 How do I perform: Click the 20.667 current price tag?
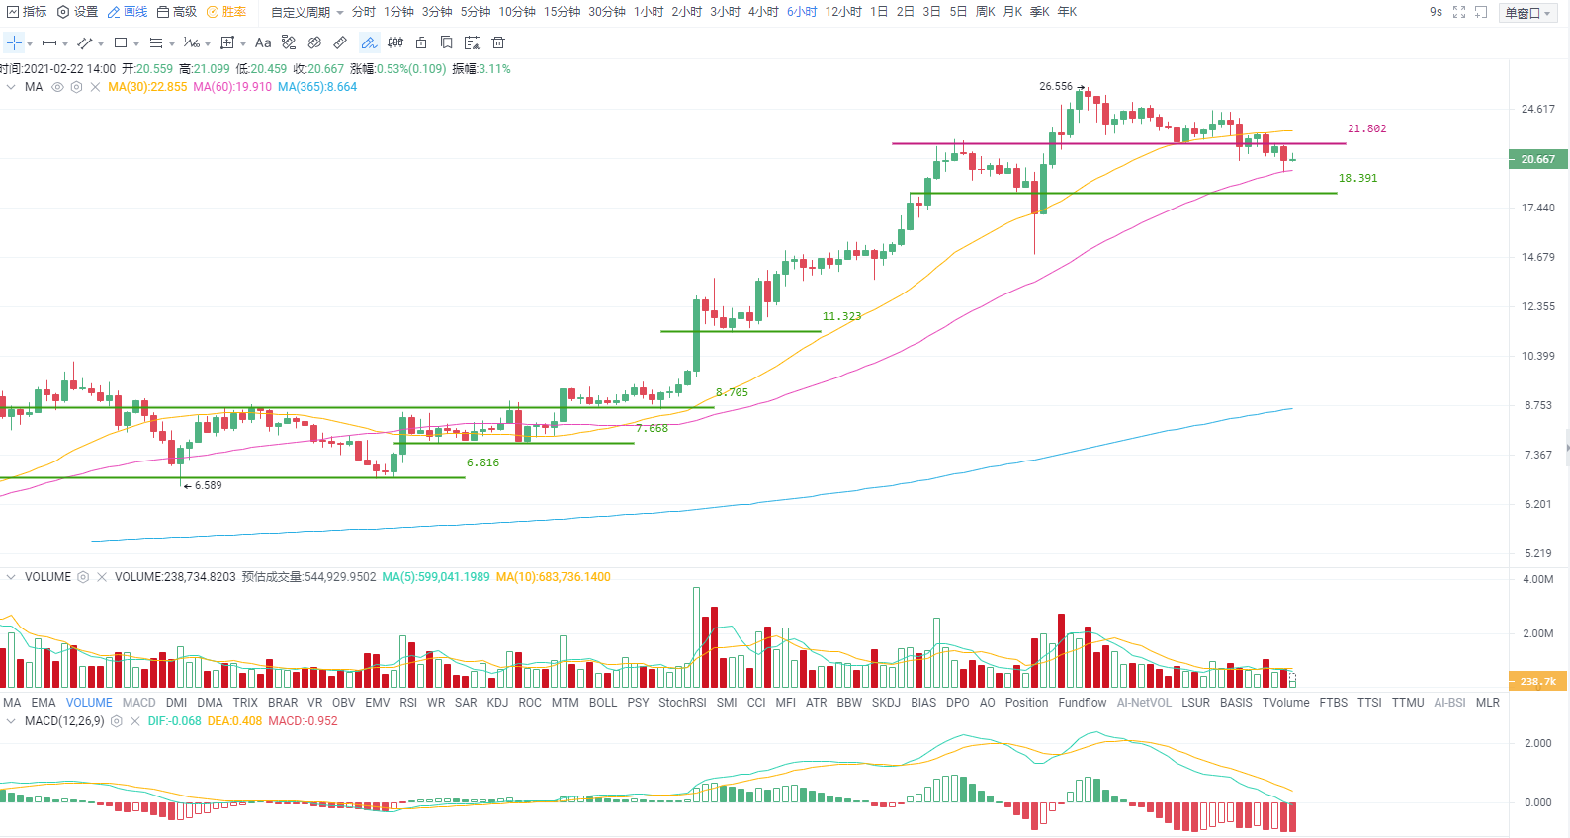click(x=1537, y=159)
